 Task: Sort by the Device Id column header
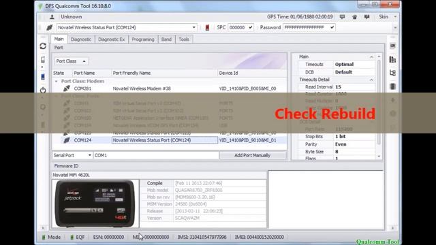click(x=229, y=73)
